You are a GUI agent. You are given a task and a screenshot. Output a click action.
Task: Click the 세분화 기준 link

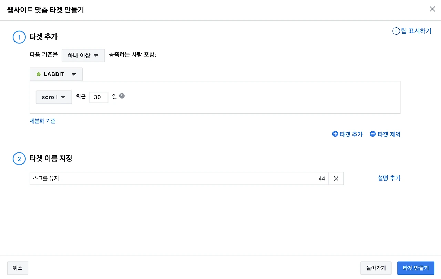[x=43, y=121]
